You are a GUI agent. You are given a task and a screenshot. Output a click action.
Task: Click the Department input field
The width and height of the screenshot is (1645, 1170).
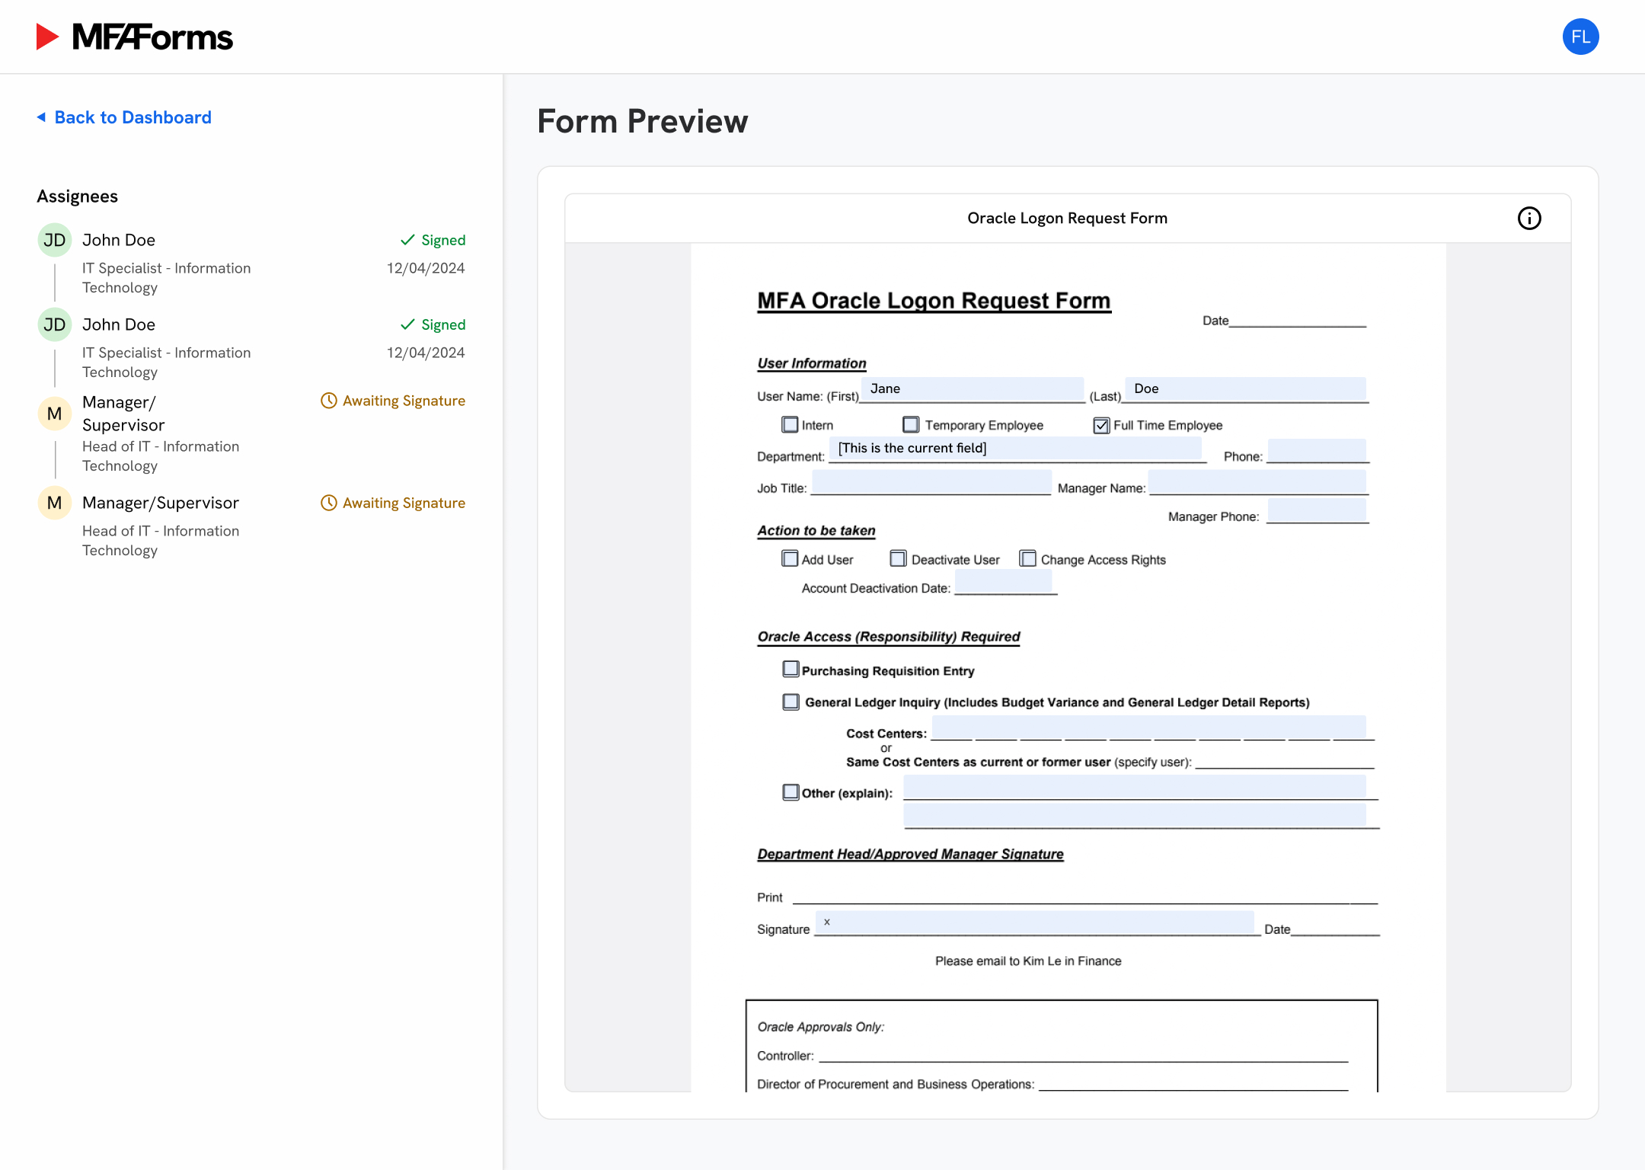(x=1014, y=449)
